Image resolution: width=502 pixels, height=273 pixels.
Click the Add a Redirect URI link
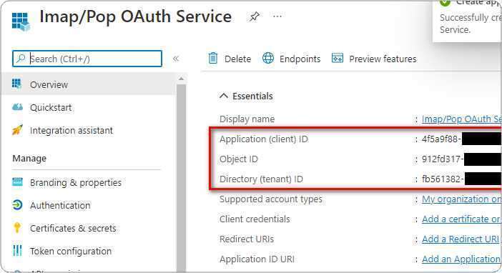tap(461, 239)
